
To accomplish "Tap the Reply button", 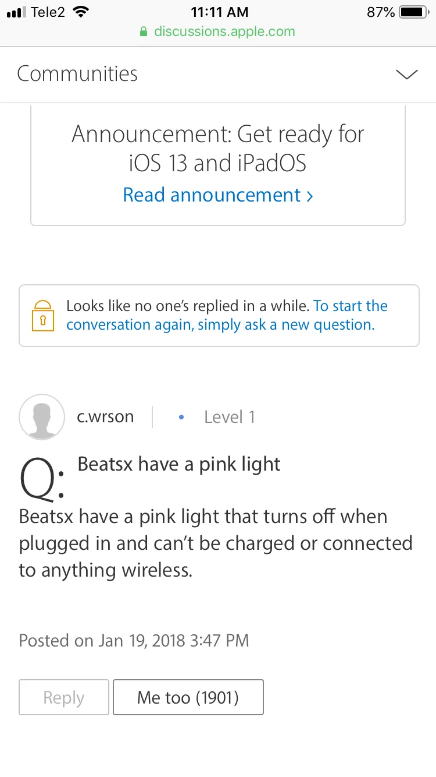I will pyautogui.click(x=64, y=697).
